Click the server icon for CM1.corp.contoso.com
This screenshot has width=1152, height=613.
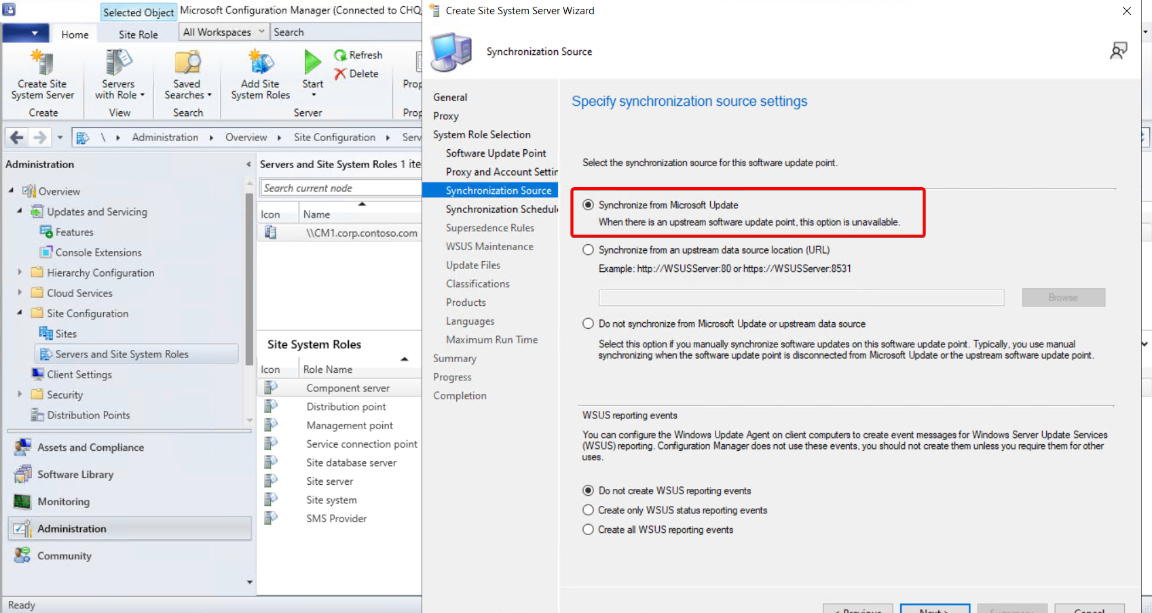[x=270, y=233]
